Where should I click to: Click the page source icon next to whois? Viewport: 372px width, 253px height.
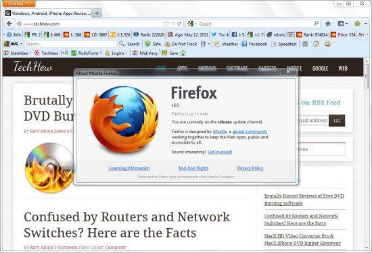click(290, 34)
